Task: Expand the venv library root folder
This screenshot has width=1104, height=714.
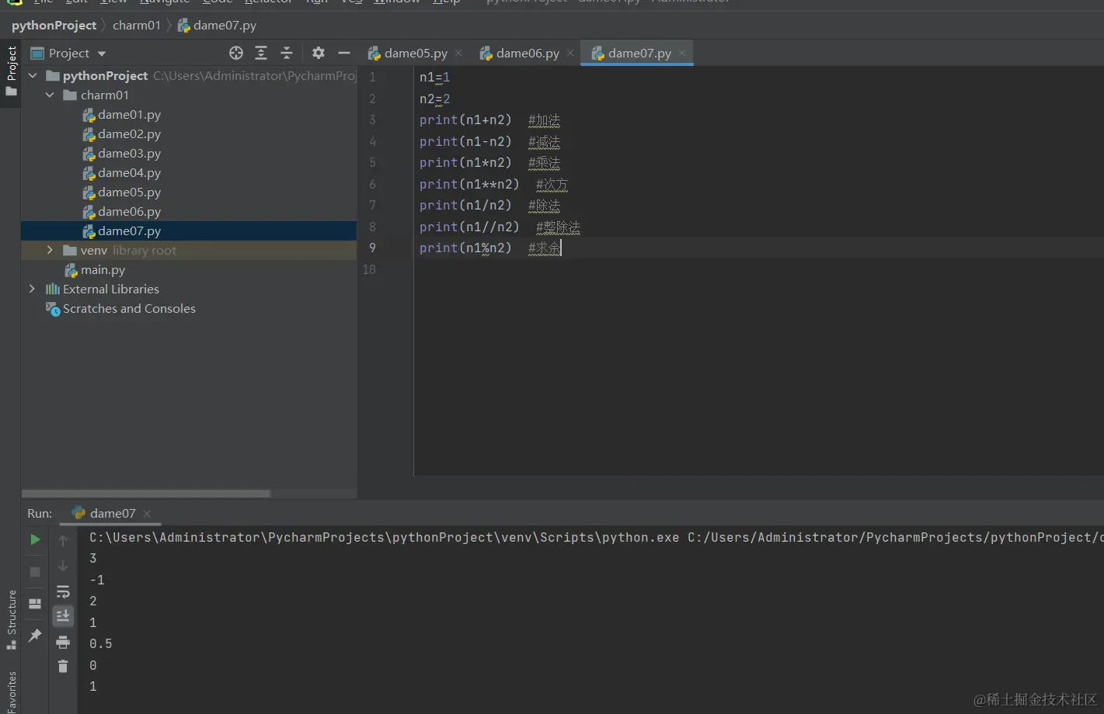Action: [x=50, y=250]
